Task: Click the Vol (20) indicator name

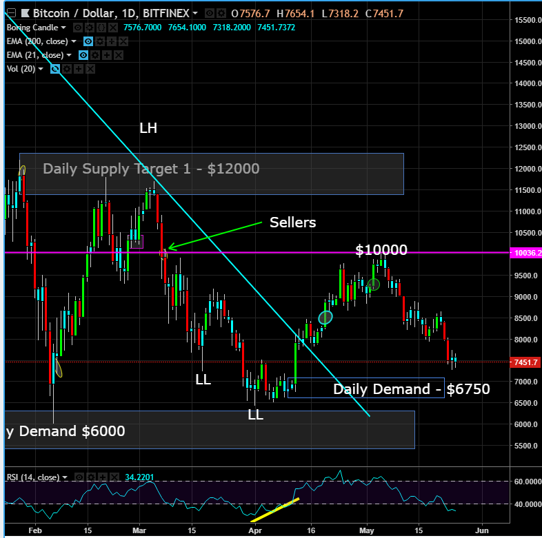Action: pyautogui.click(x=21, y=69)
